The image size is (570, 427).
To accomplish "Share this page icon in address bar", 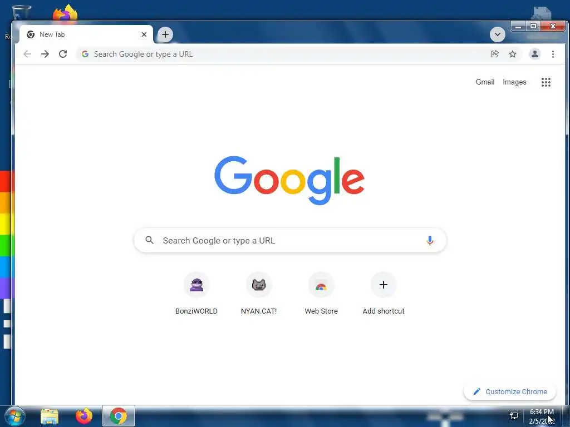I will click(494, 54).
